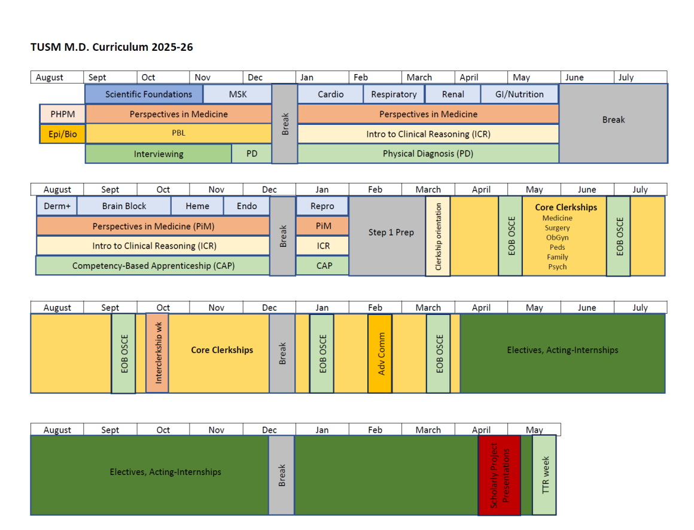694x530 pixels.
Task: Click the 'ObGyn' entry in clerkship list
Action: pyautogui.click(x=557, y=238)
